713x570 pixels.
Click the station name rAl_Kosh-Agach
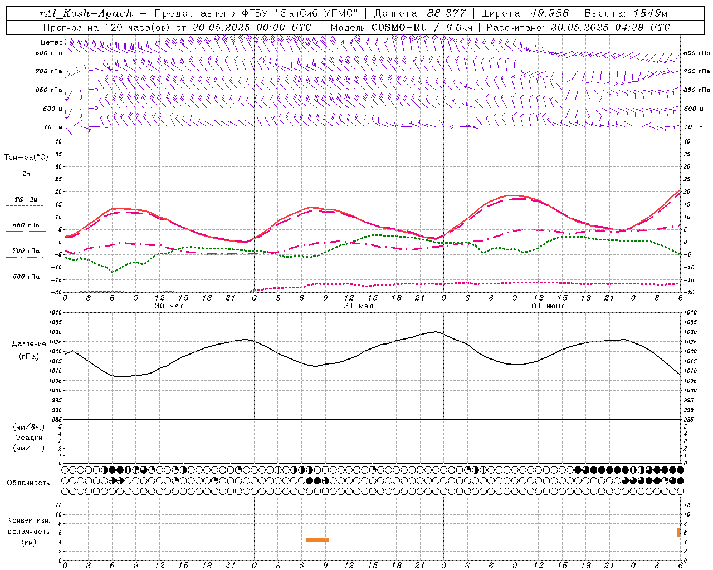tap(86, 13)
